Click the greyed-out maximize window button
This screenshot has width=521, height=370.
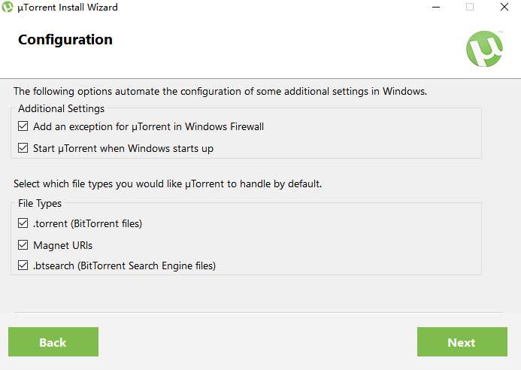click(470, 8)
